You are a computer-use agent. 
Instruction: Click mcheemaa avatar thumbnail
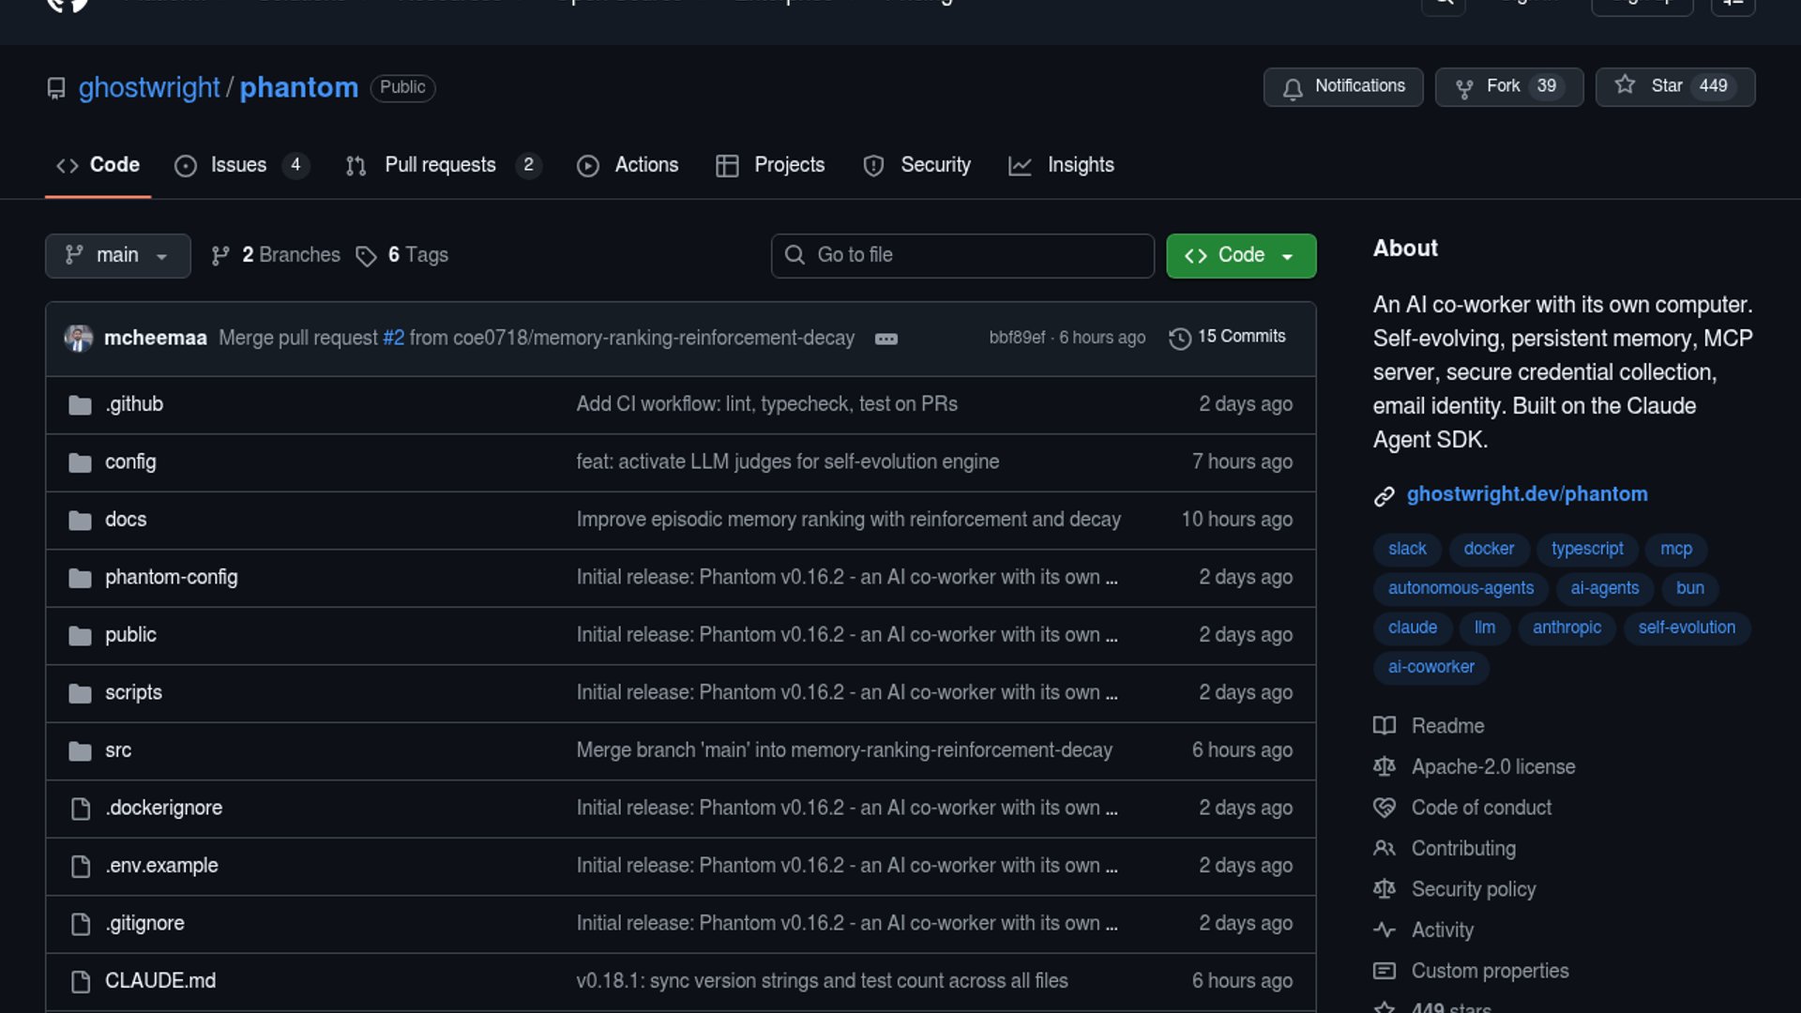click(79, 338)
